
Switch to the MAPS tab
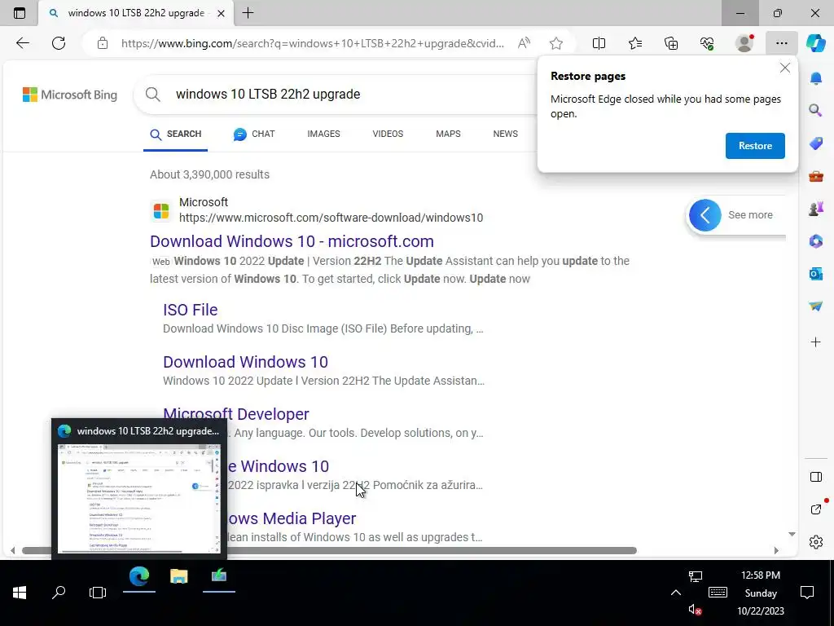coord(448,134)
